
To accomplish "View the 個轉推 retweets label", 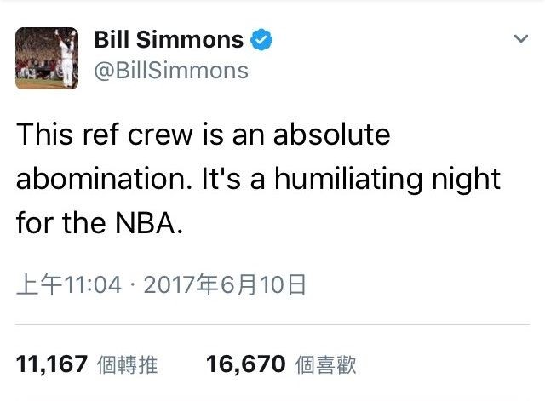I will point(127,365).
